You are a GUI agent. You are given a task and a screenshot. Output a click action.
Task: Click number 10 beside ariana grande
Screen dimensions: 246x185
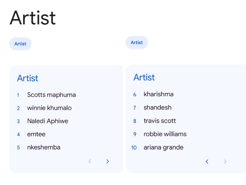(x=134, y=147)
